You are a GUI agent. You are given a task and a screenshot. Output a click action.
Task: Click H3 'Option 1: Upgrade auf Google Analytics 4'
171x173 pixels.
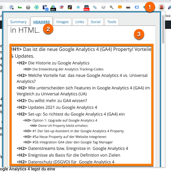(x=60, y=120)
